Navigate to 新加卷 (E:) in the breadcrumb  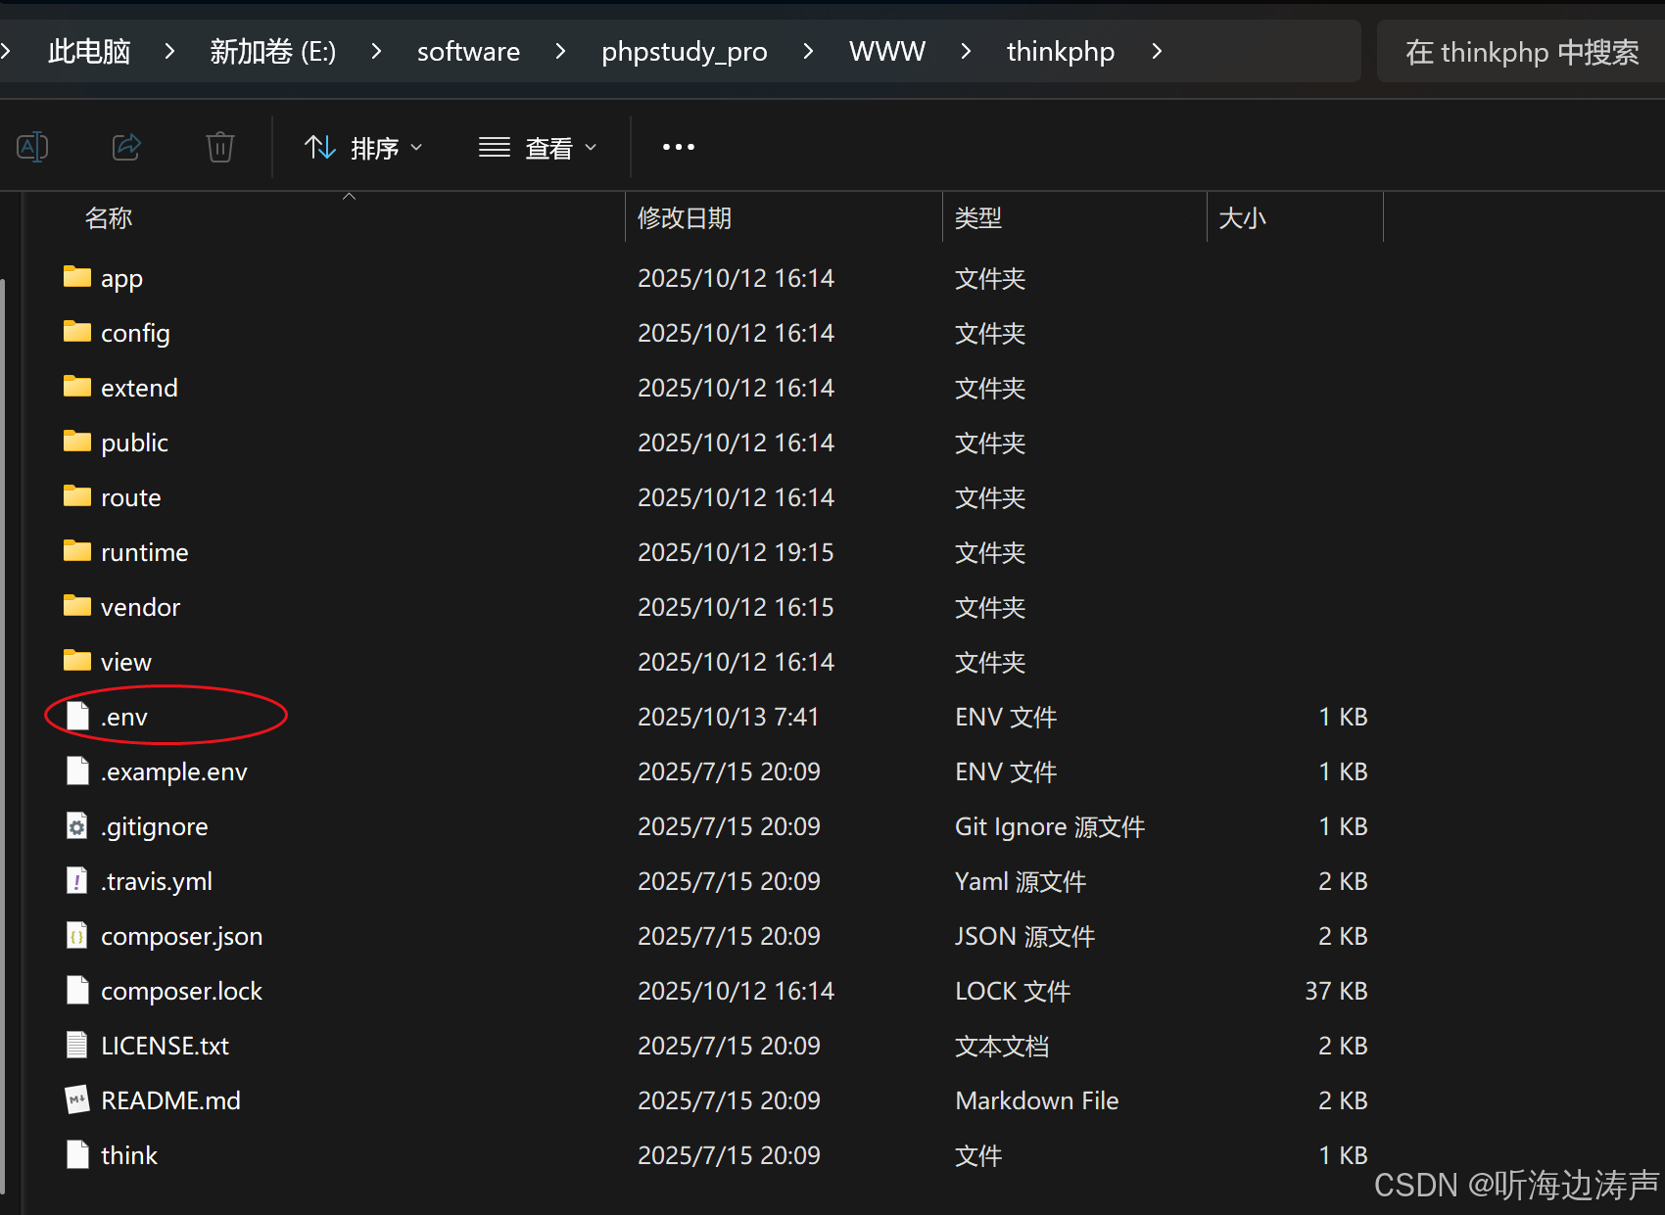point(273,51)
